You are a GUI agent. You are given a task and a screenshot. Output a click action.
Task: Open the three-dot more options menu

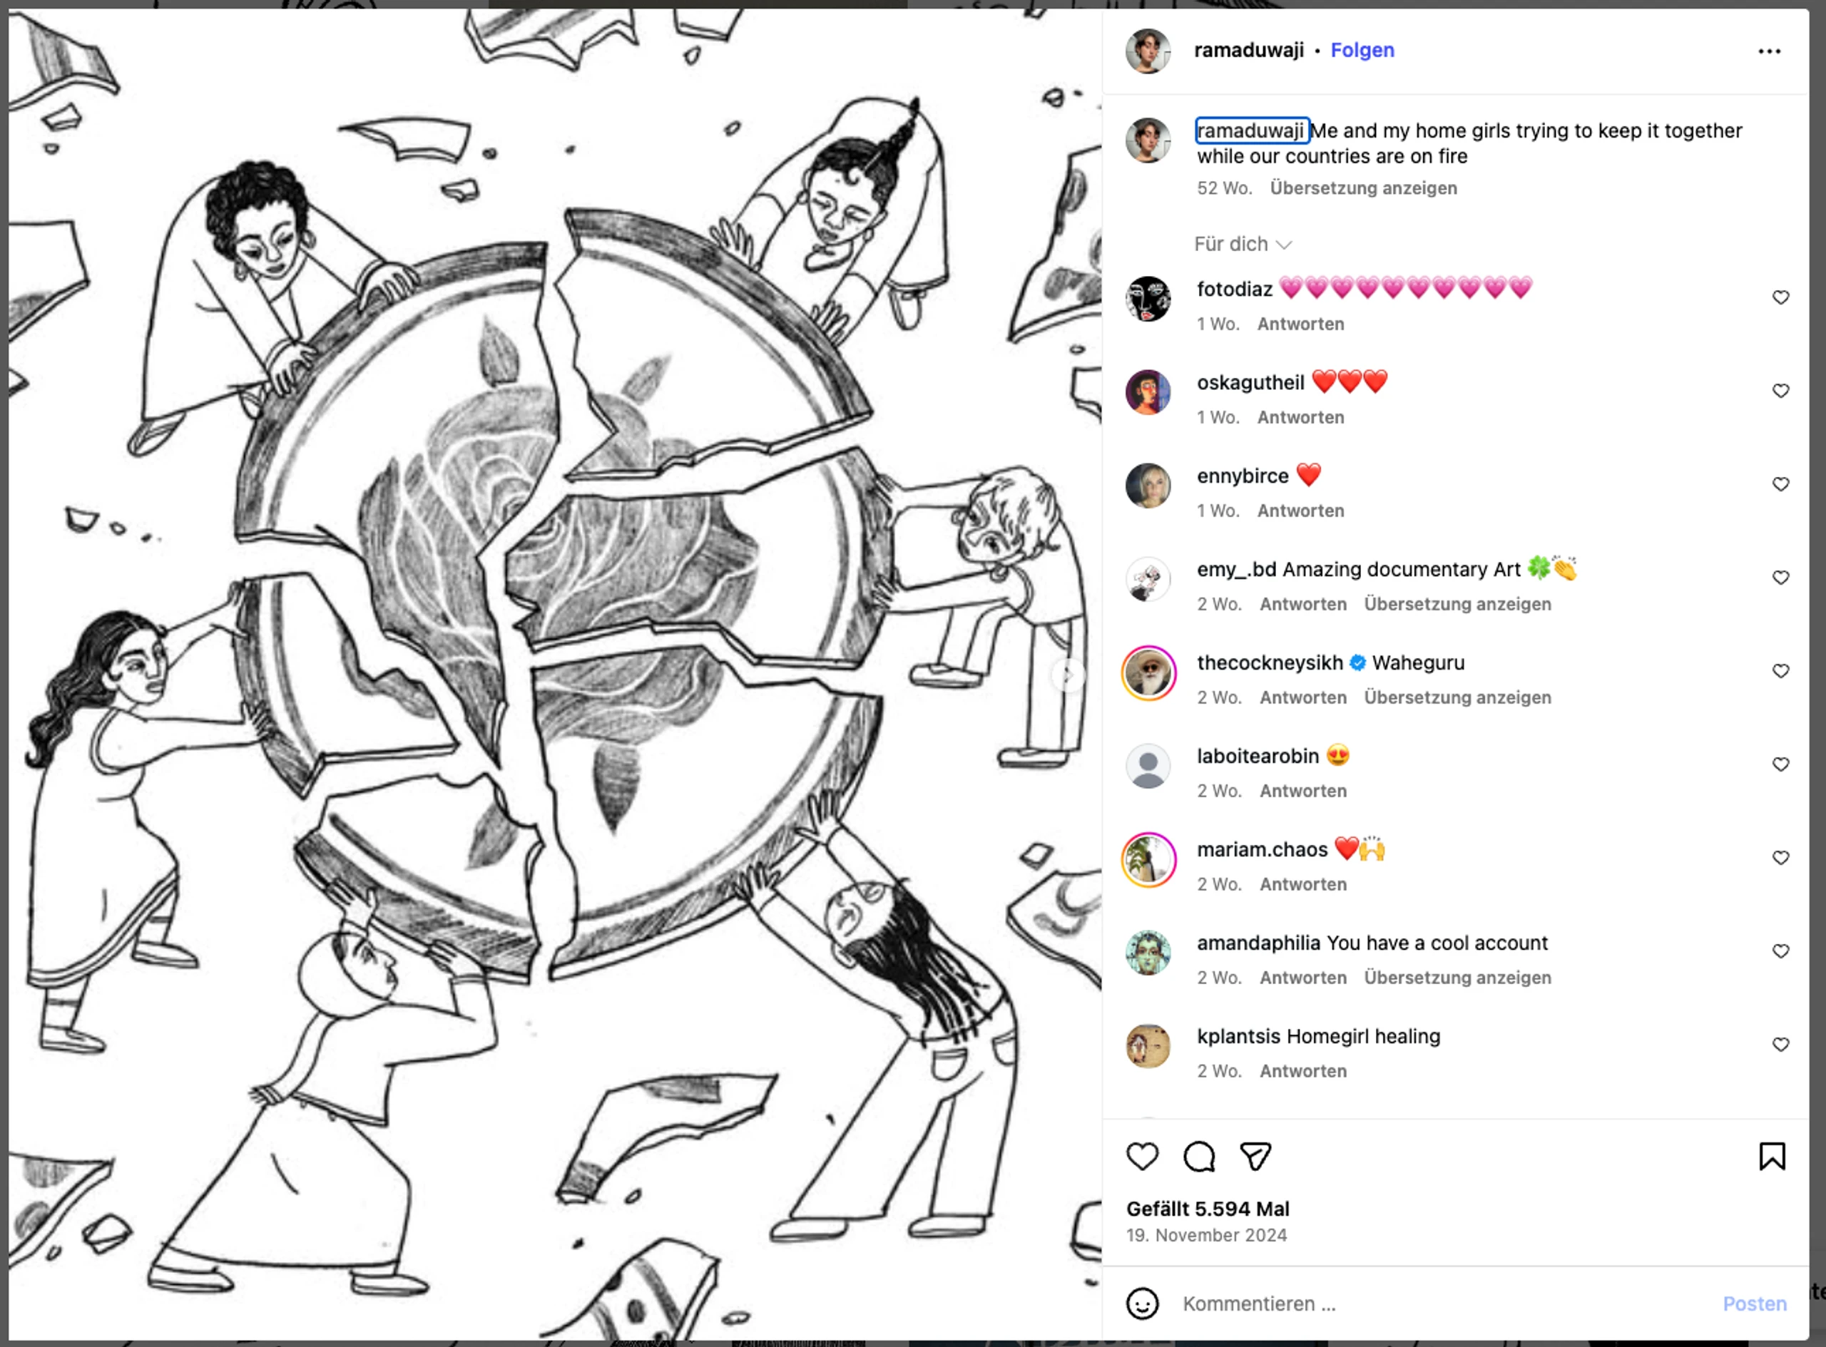coord(1769,51)
